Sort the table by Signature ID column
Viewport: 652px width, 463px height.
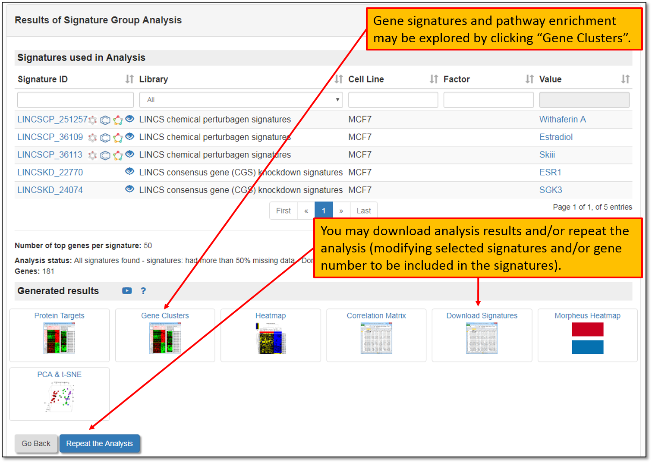[x=129, y=79]
